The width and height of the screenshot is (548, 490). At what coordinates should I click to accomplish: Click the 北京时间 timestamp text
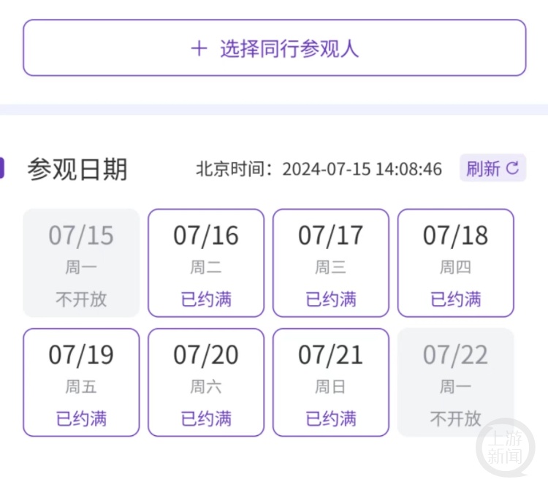click(x=319, y=169)
